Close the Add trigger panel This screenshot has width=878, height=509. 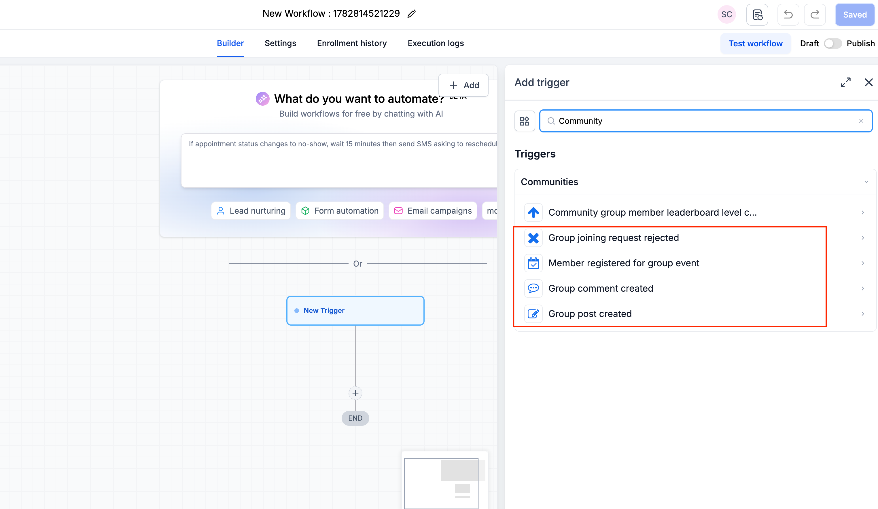[x=868, y=83]
